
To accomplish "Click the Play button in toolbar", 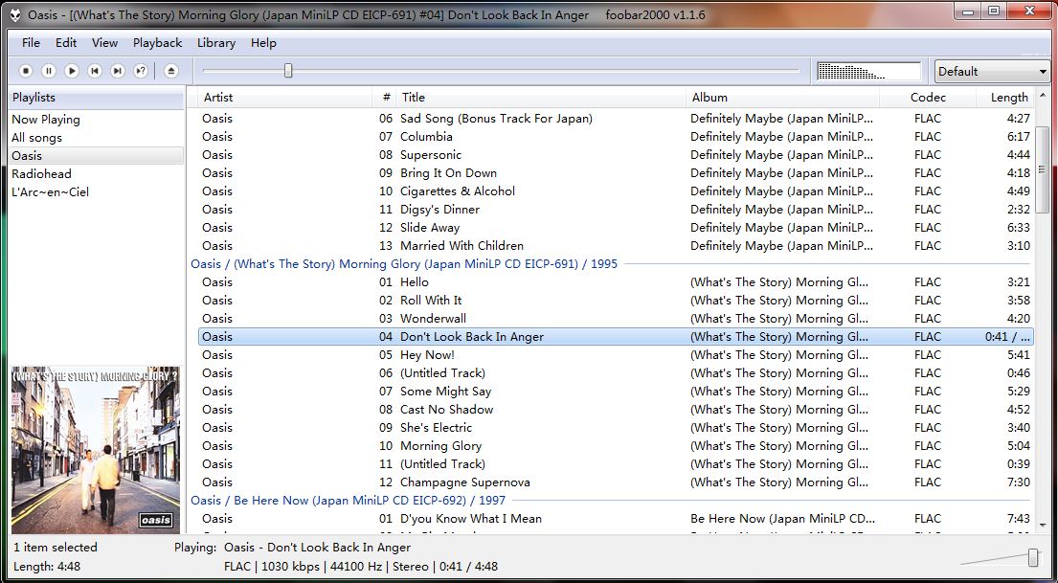I will pyautogui.click(x=72, y=71).
